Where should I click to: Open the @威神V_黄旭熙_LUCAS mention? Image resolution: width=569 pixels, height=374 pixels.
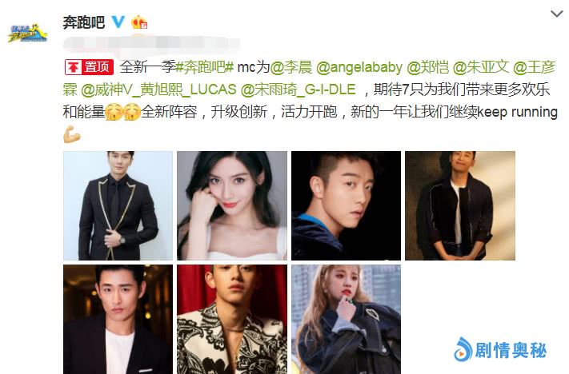pos(158,90)
